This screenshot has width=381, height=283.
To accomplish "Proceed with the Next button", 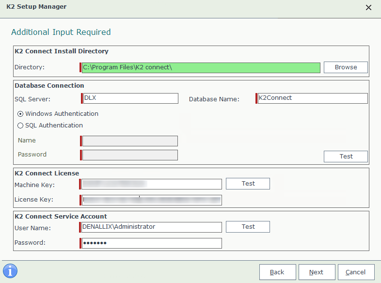I will pos(317,272).
